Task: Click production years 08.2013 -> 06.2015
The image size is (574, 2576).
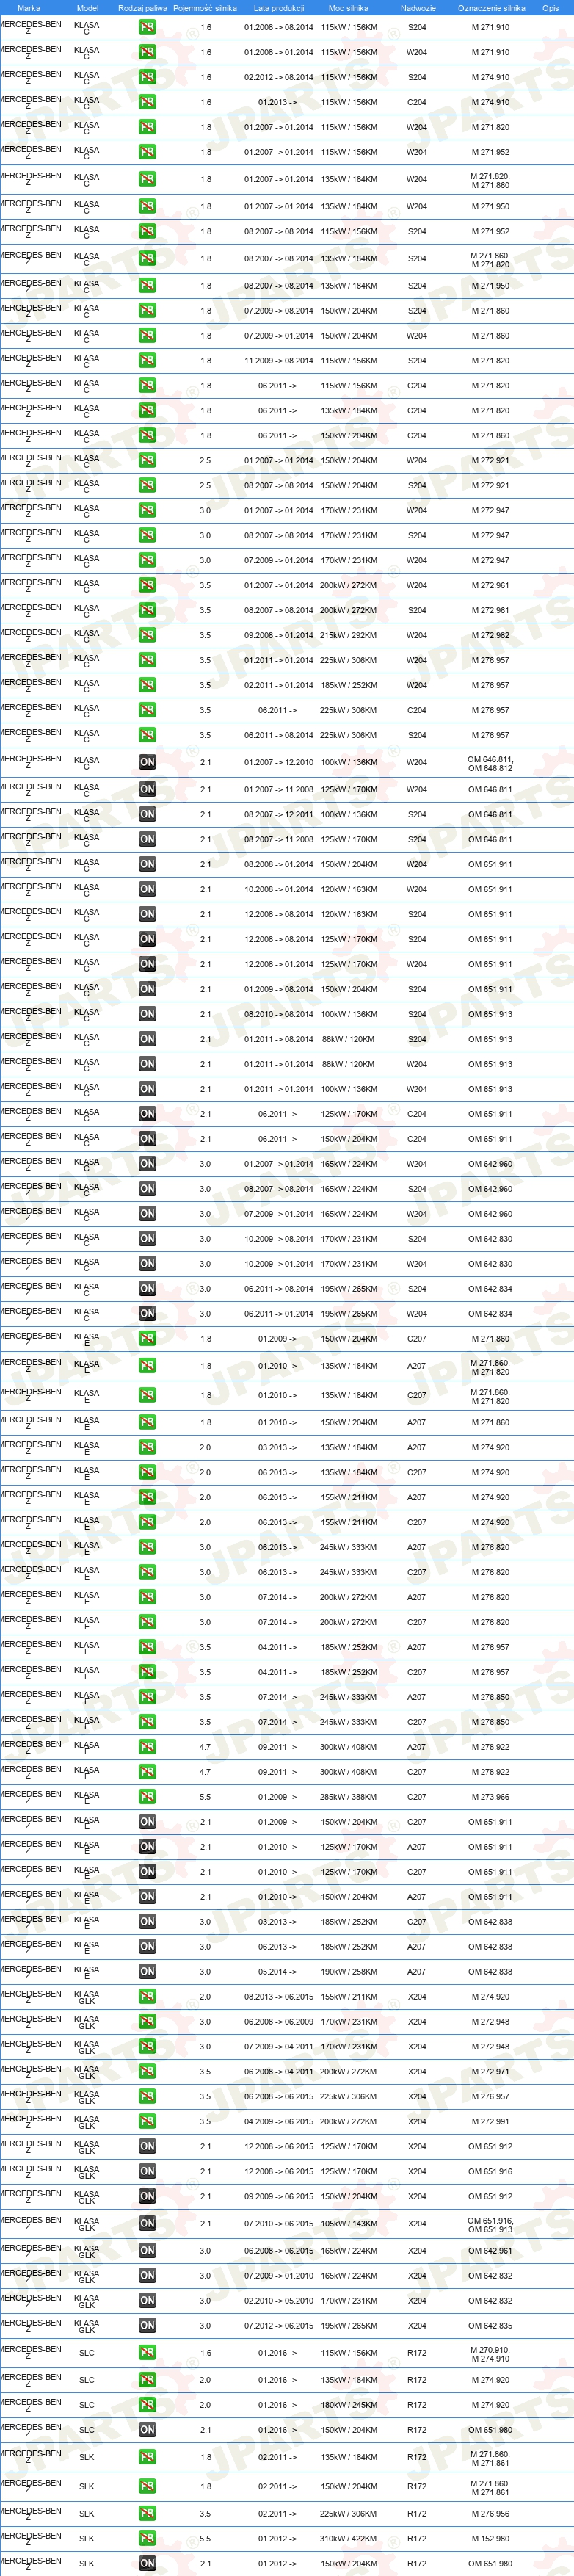Action: 278,1997
